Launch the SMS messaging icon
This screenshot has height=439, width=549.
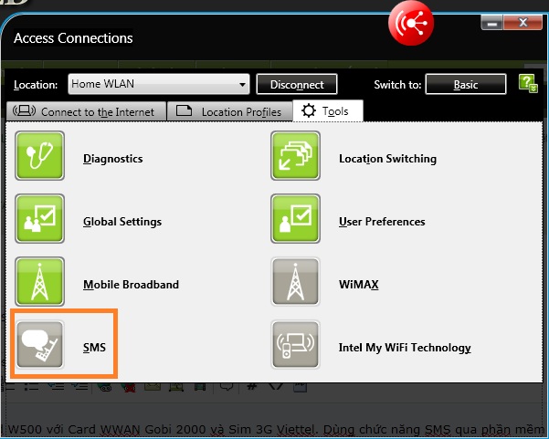(x=40, y=345)
